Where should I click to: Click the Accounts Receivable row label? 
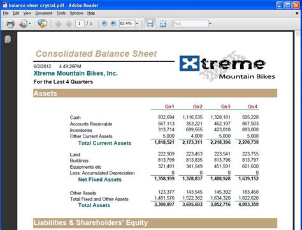click(x=91, y=124)
